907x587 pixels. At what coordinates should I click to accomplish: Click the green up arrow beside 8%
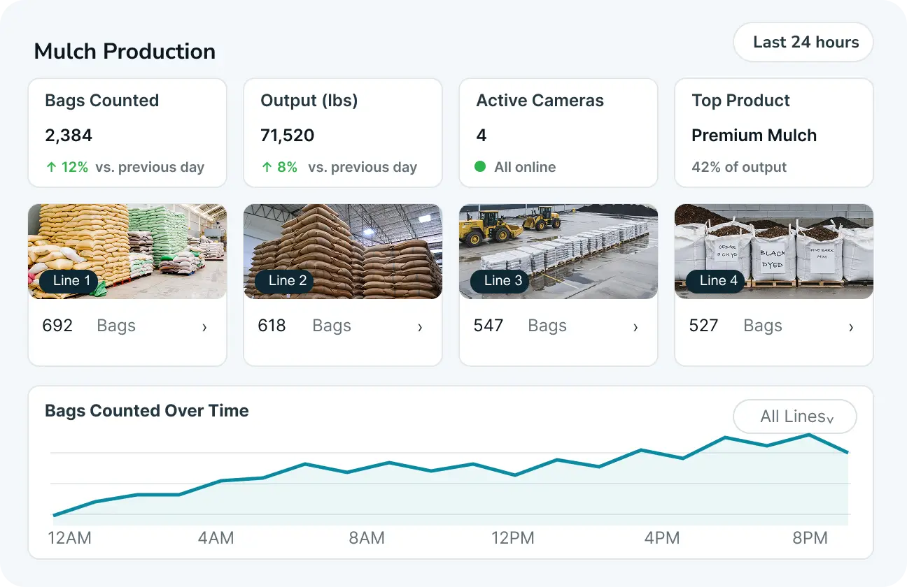tap(266, 167)
